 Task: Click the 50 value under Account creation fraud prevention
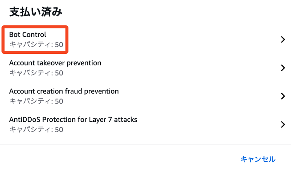(x=59, y=101)
